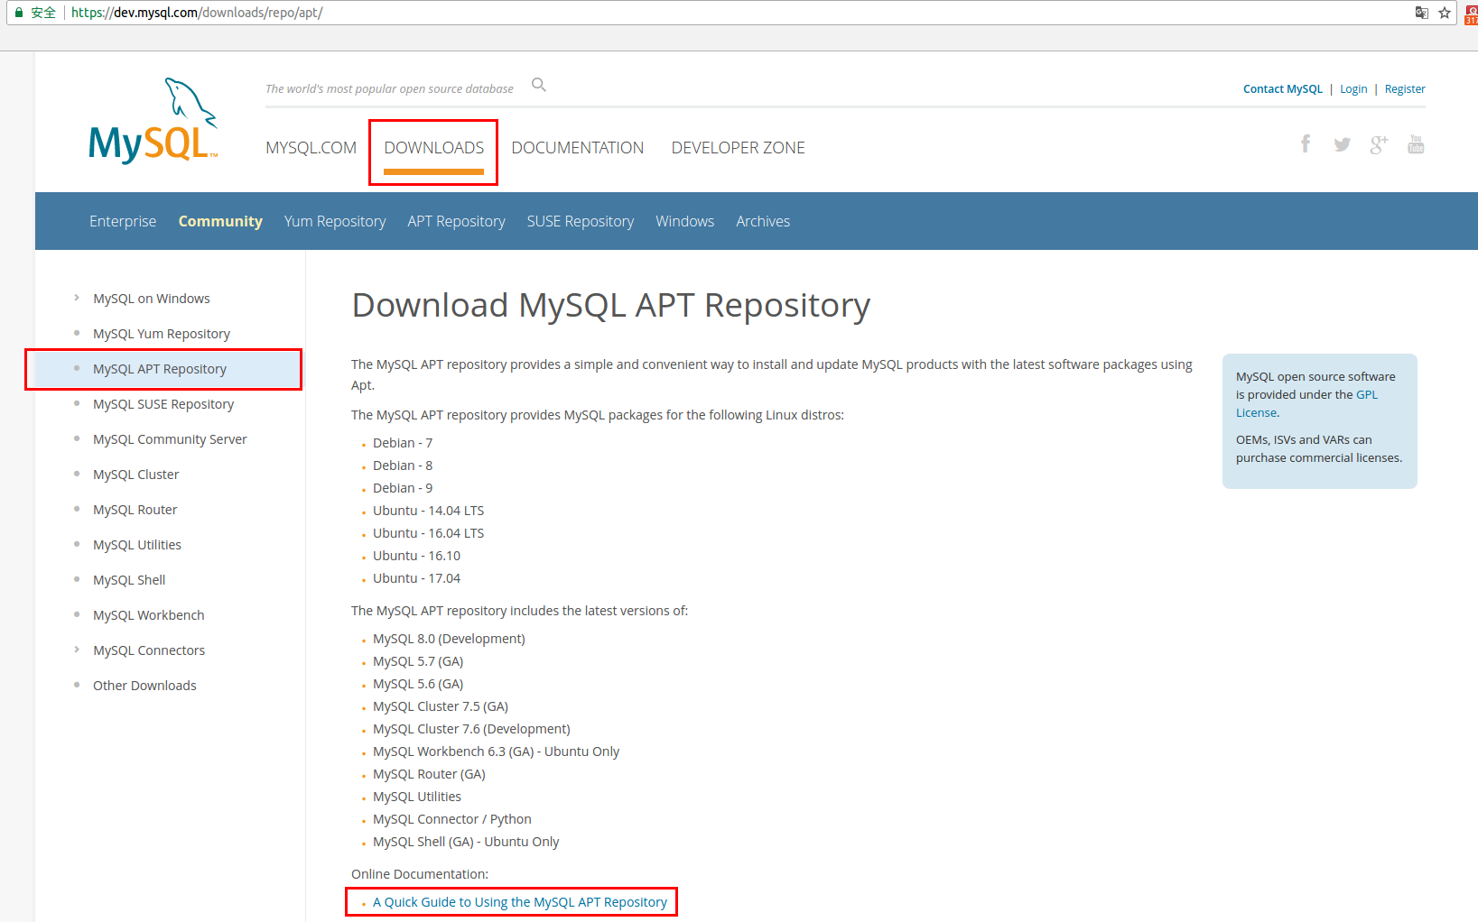Click the Contact MySQL link

point(1282,88)
